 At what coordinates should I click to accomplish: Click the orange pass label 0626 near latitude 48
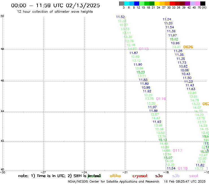(x=188, y=47)
